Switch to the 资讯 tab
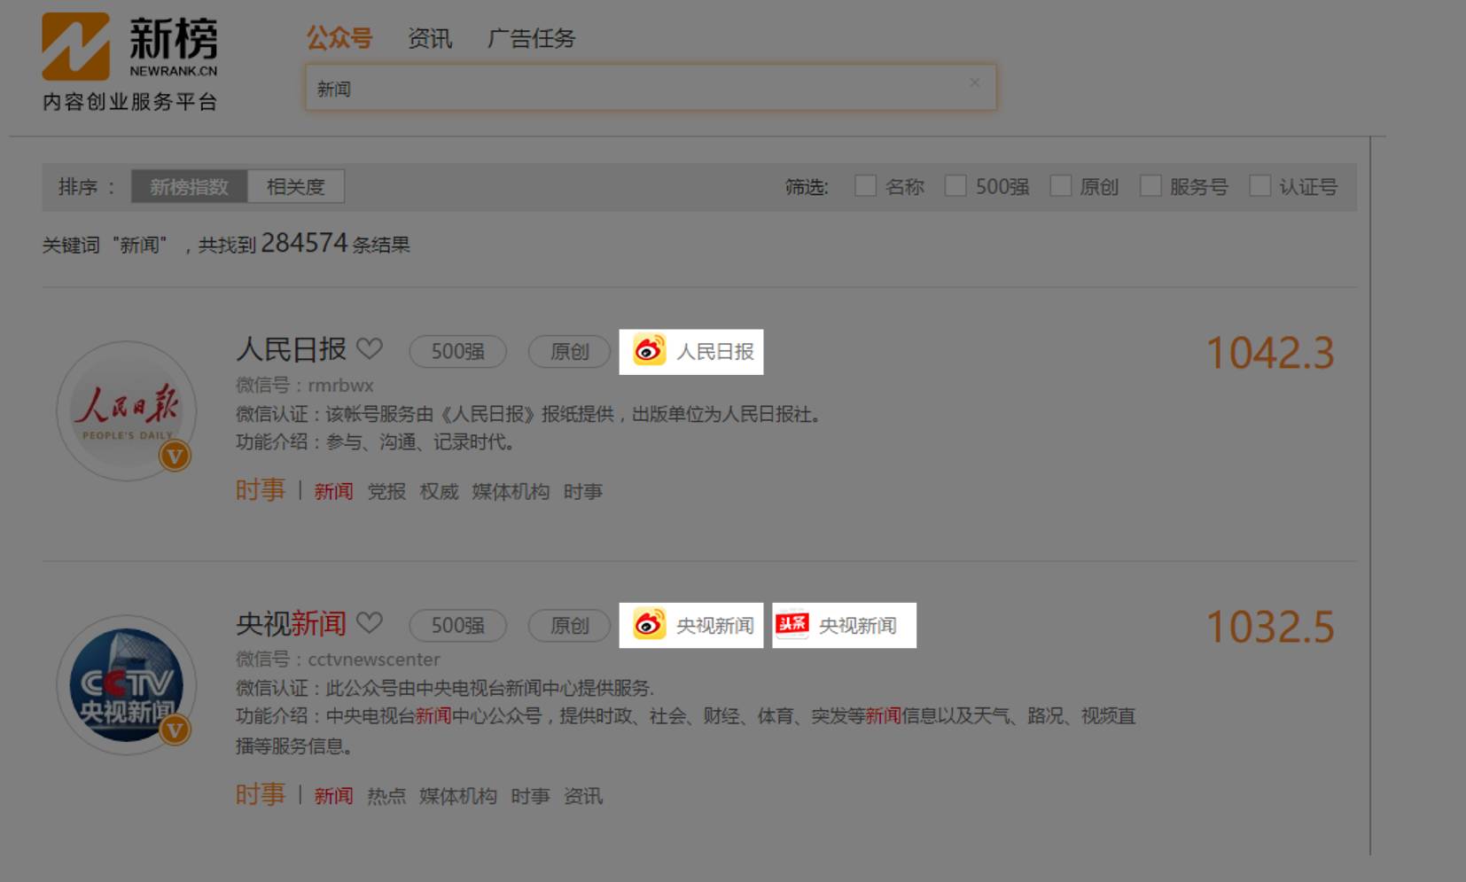Screen dimensions: 1466x882 click(430, 38)
